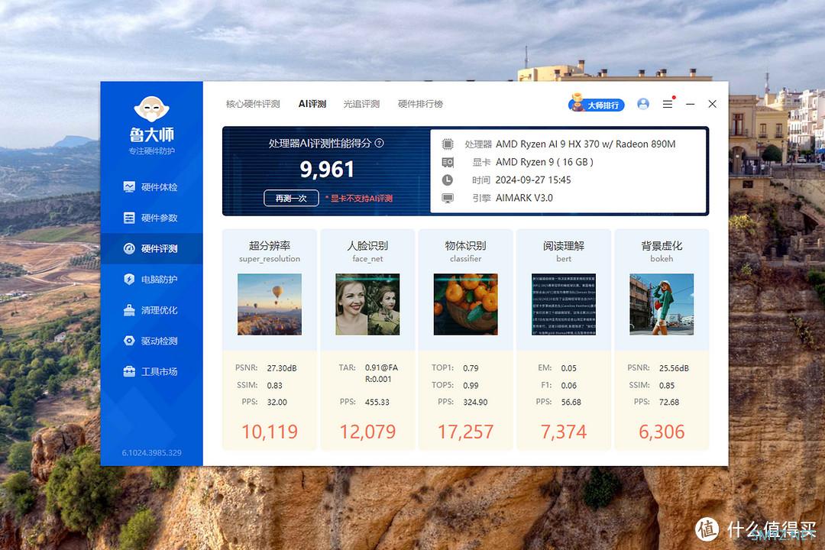Click the processor chip icon
This screenshot has width=825, height=550.
(447, 144)
